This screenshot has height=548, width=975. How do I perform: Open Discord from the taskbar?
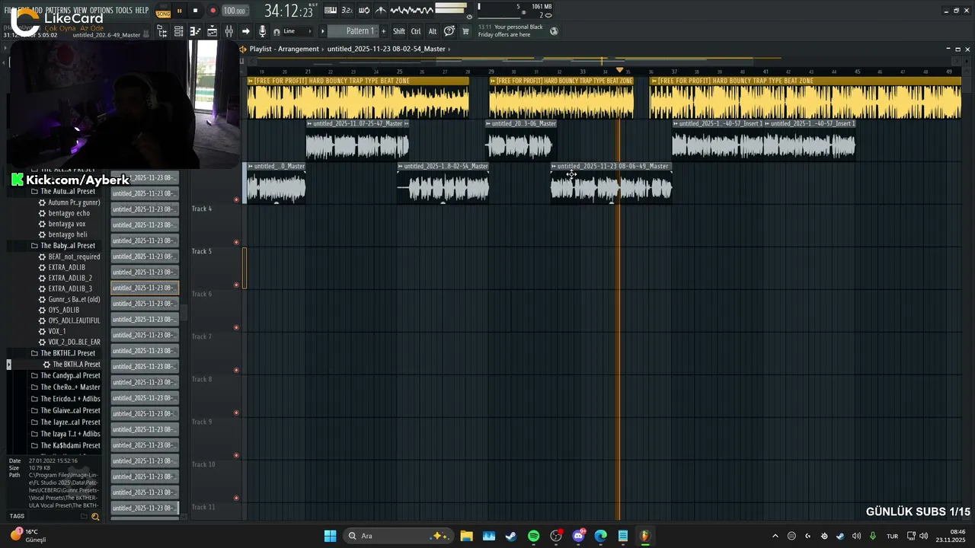tap(578, 536)
